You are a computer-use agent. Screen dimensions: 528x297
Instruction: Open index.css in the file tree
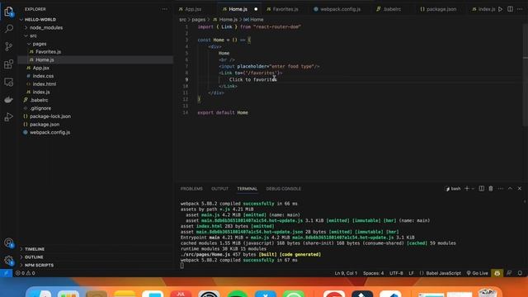[96, 76]
